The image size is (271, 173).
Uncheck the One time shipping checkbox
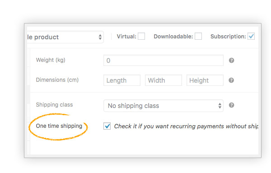pyautogui.click(x=107, y=126)
